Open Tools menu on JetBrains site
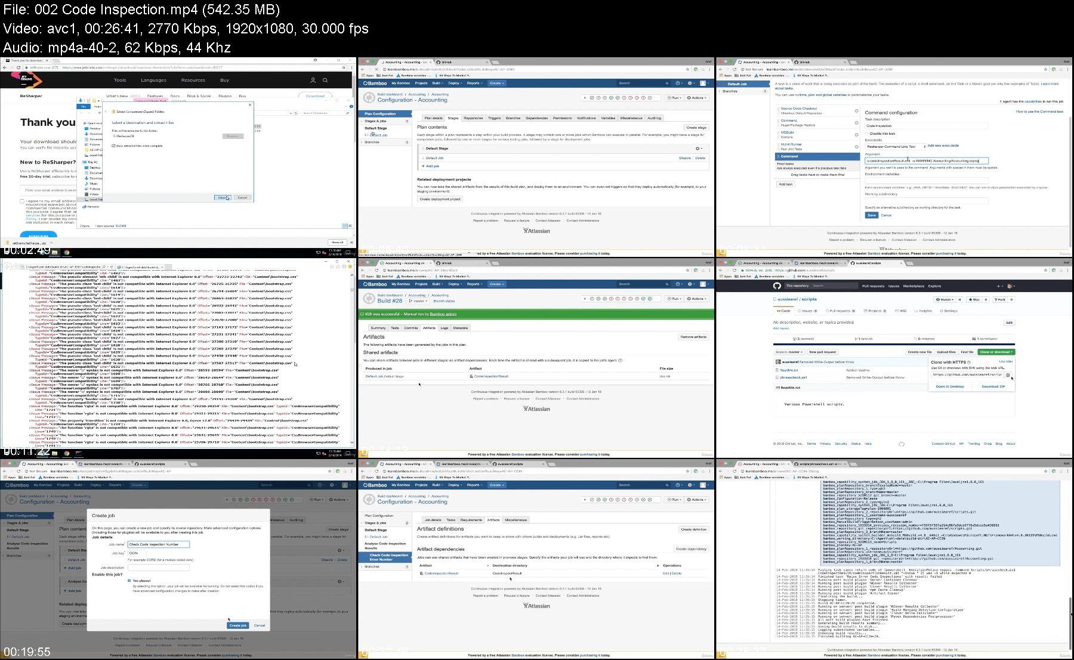 pos(120,80)
